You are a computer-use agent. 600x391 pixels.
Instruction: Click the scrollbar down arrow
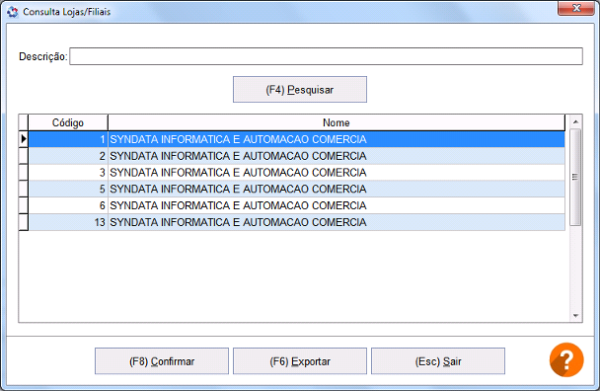tap(575, 316)
